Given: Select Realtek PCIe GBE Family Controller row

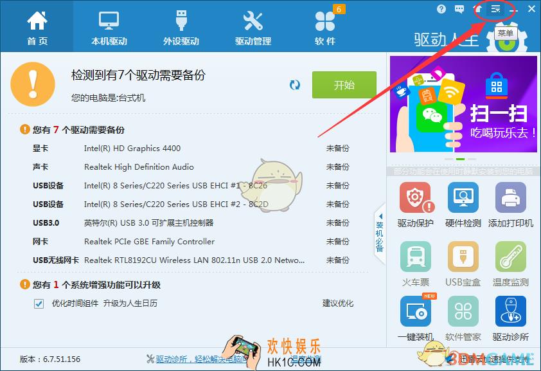Looking at the screenshot, I should click(x=191, y=242).
